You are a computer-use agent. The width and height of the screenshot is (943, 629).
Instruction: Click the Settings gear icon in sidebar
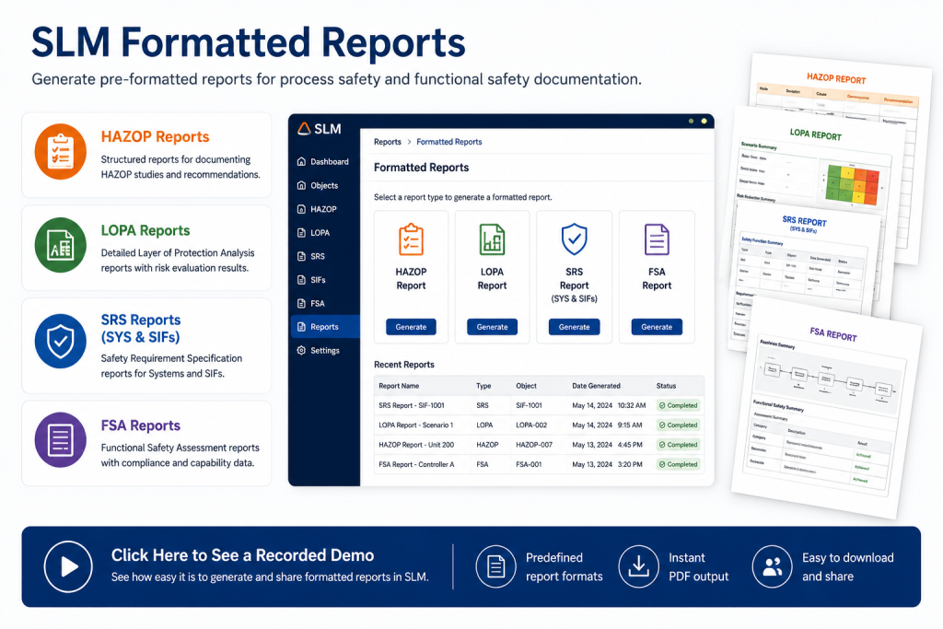[x=301, y=350]
